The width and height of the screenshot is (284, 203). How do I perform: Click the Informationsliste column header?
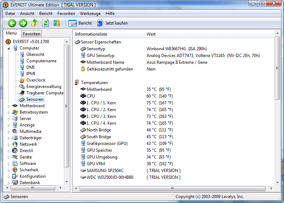108,34
